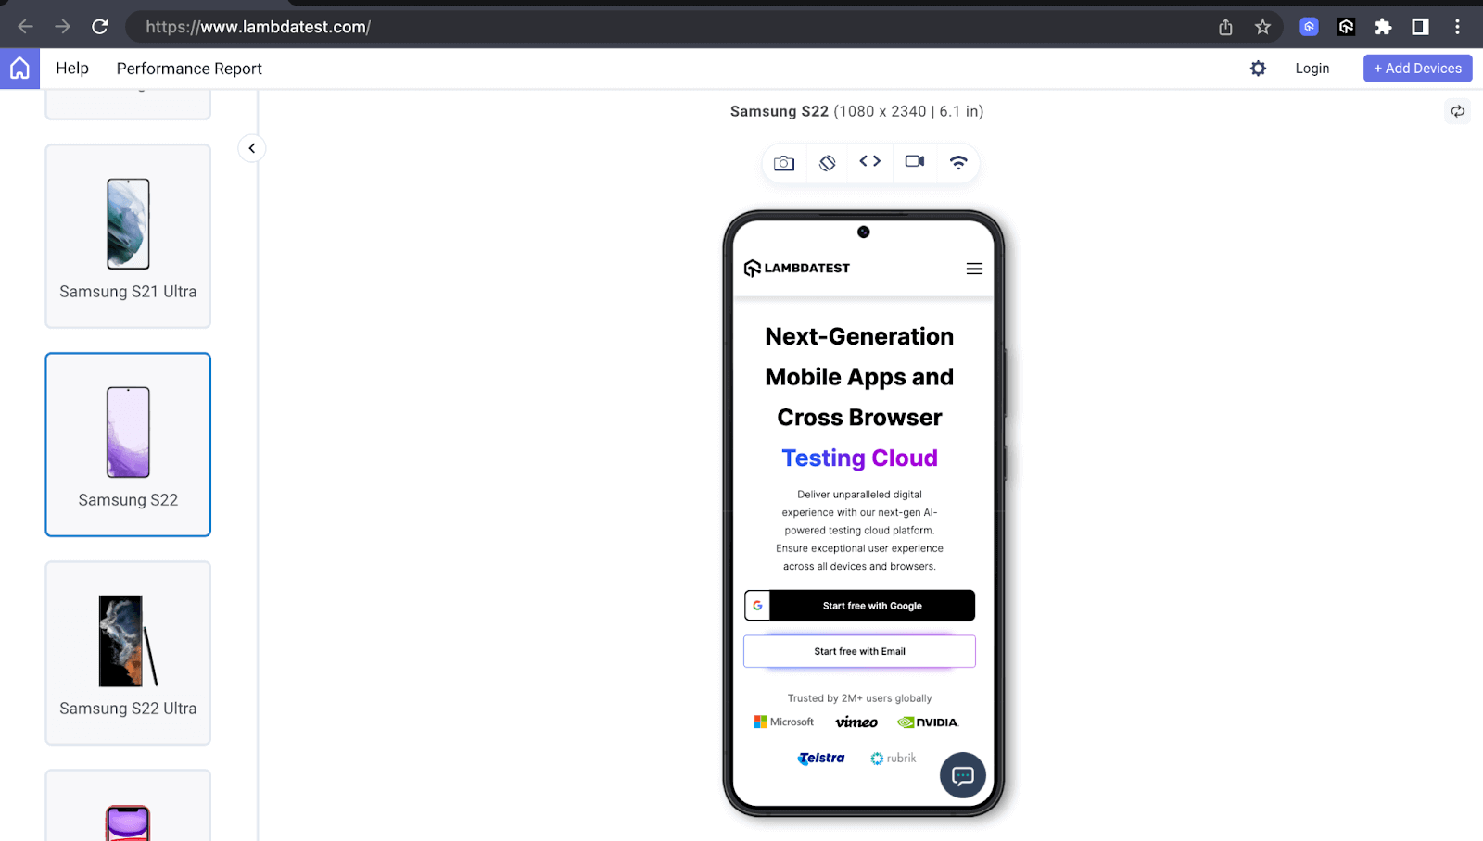Click the Add Devices button
The image size is (1483, 841).
1417,69
